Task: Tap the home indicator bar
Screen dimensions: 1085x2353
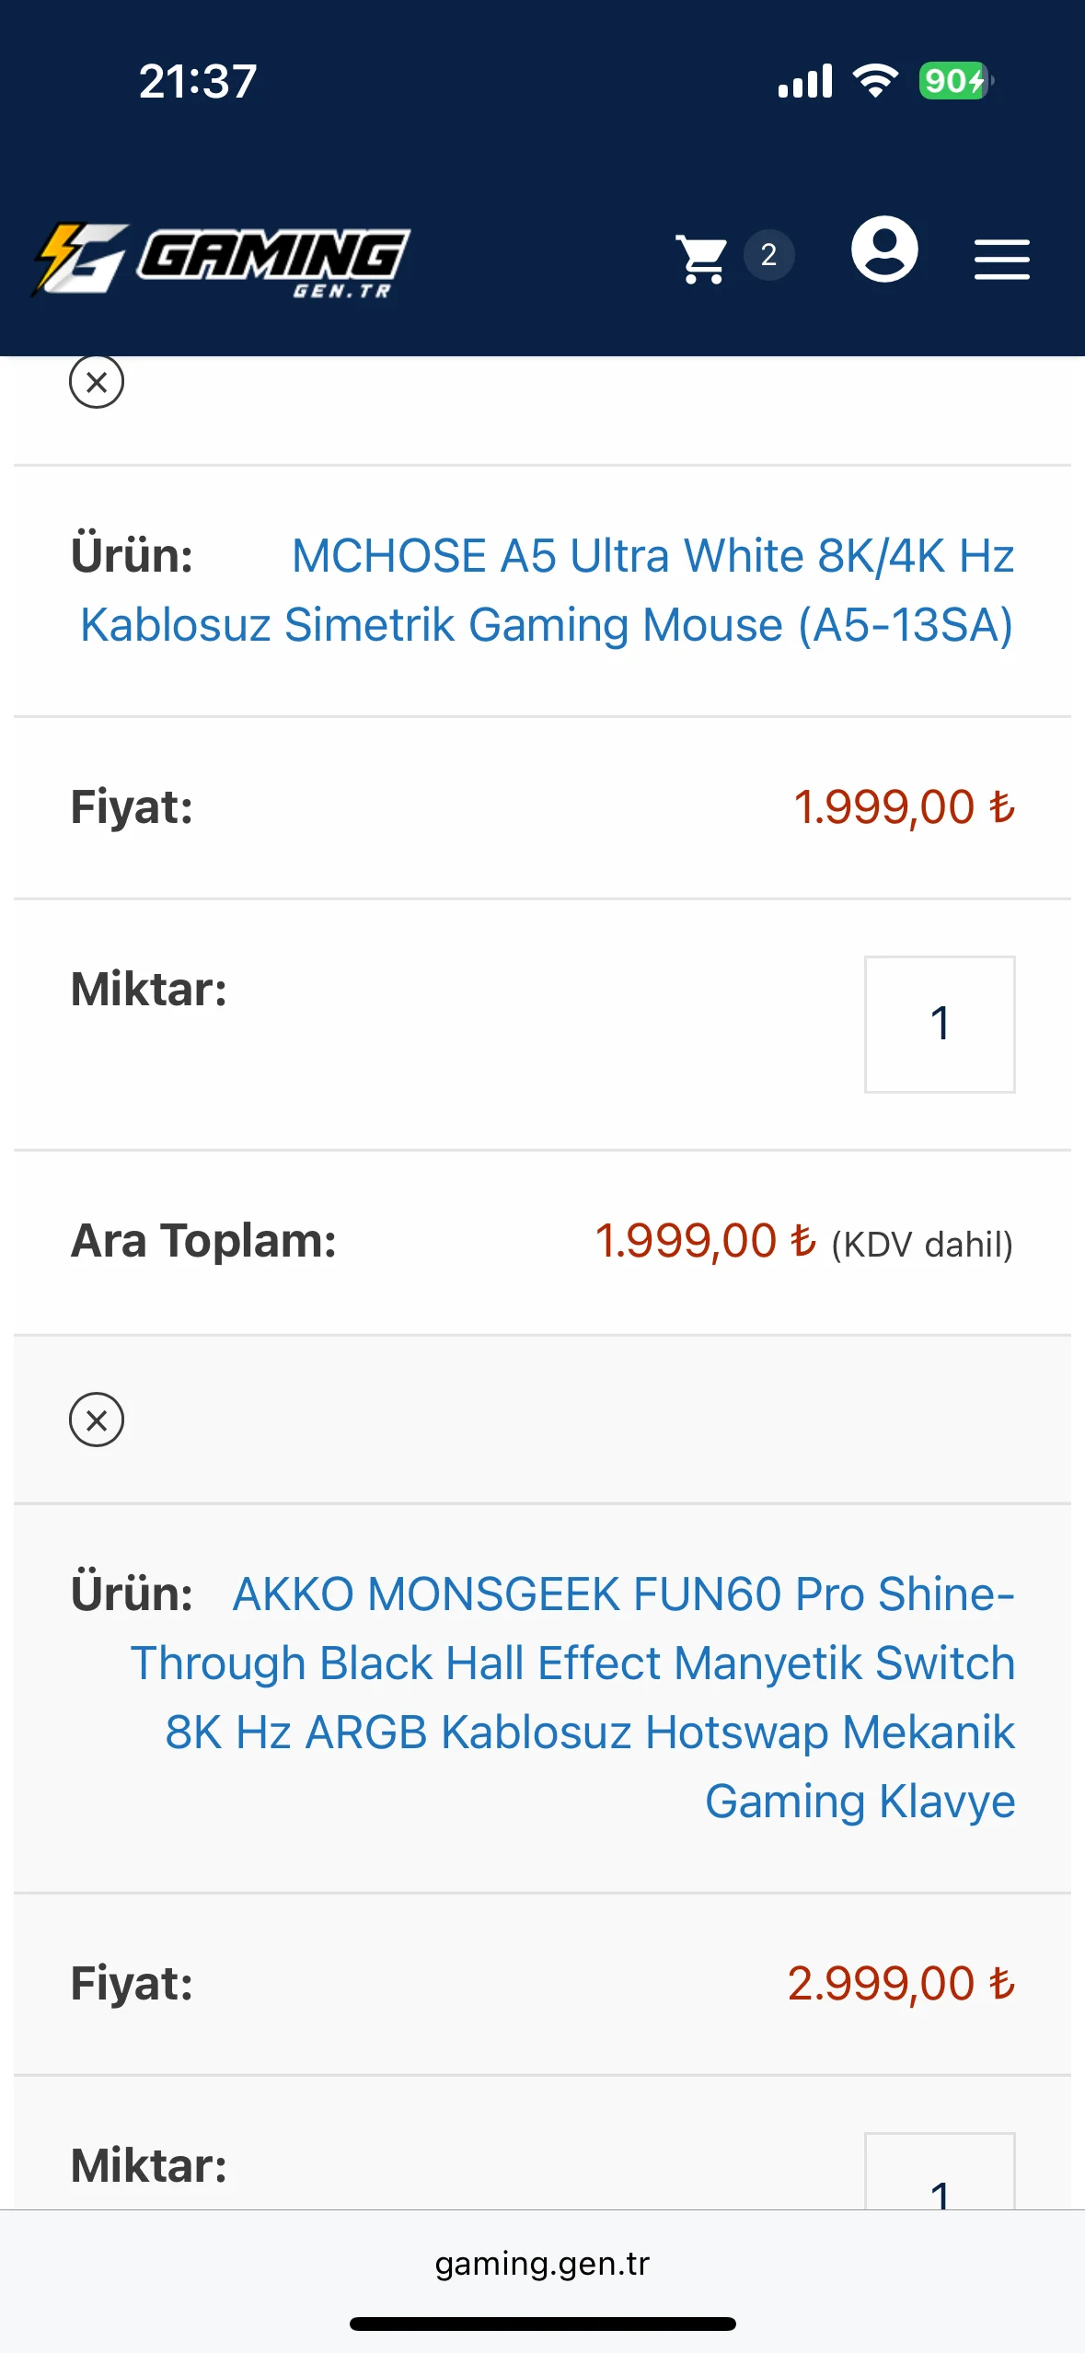Action: tap(542, 2324)
